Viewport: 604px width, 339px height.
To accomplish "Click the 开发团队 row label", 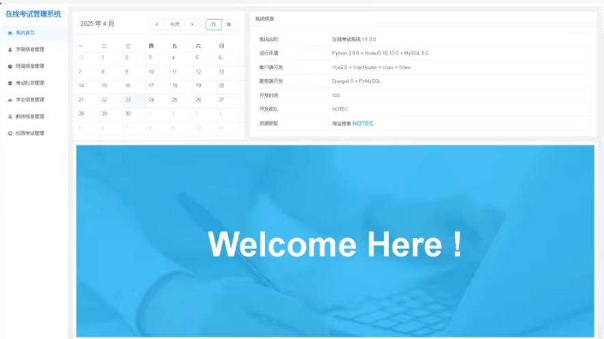I will (269, 110).
